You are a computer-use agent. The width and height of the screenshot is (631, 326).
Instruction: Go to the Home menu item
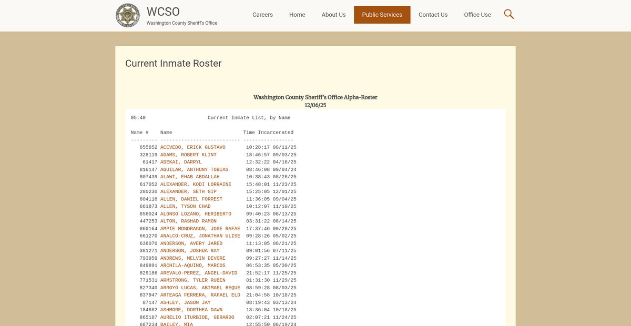tap(297, 15)
